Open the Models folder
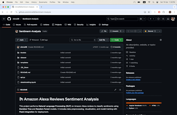177x115 pixels. coord(23,53)
